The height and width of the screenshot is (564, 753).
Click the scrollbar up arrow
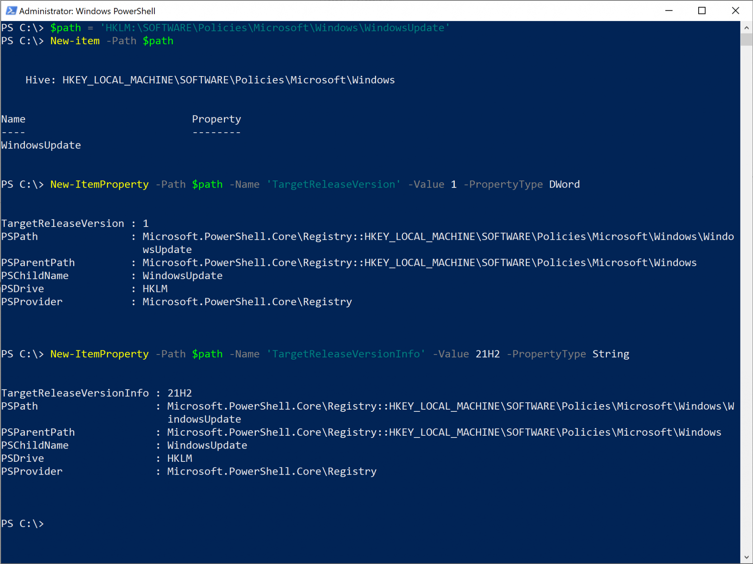(746, 28)
